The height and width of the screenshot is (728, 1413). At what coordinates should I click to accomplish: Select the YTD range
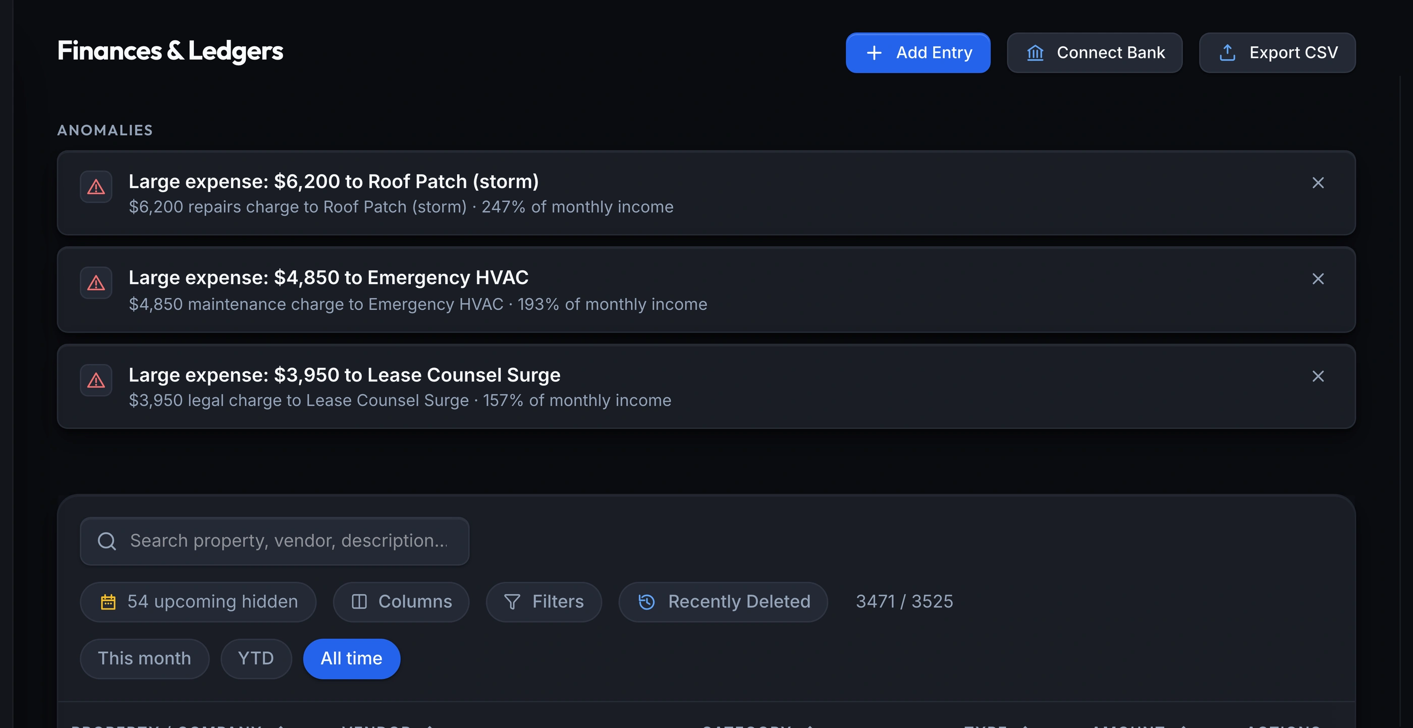point(256,658)
